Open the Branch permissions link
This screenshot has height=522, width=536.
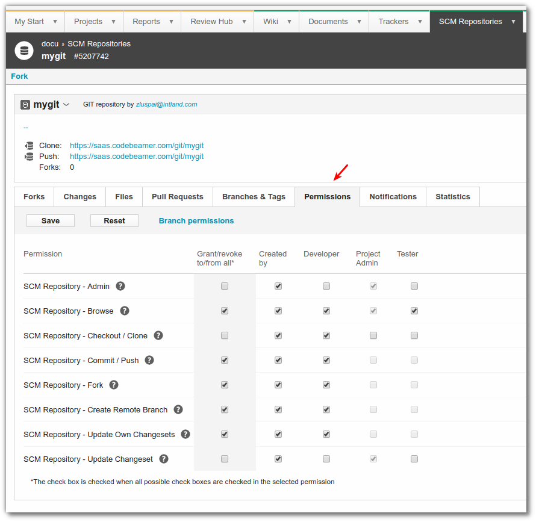(x=196, y=221)
